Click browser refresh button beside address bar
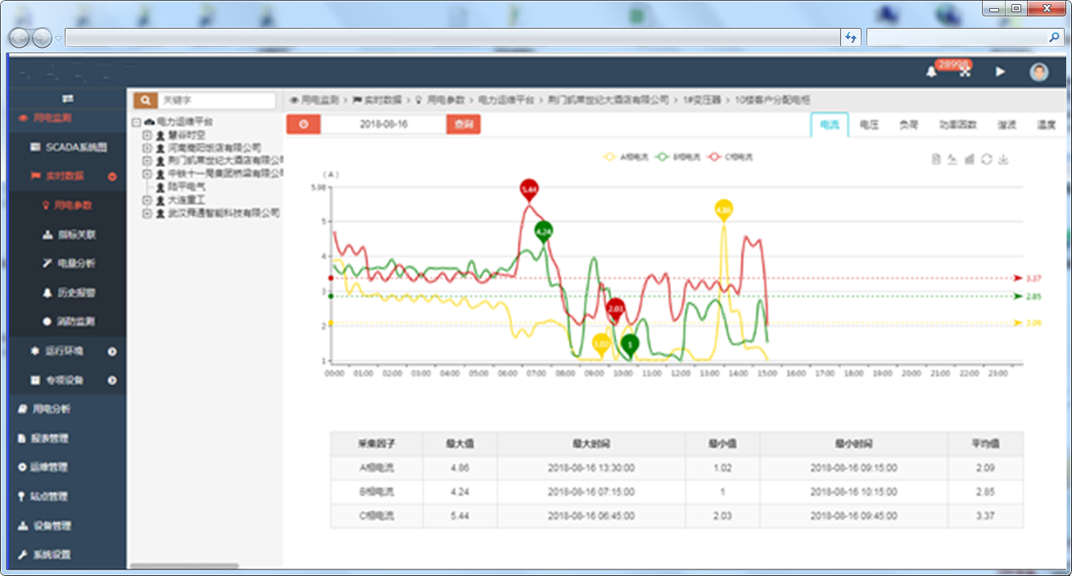Image resolution: width=1072 pixels, height=576 pixels. pyautogui.click(x=851, y=38)
